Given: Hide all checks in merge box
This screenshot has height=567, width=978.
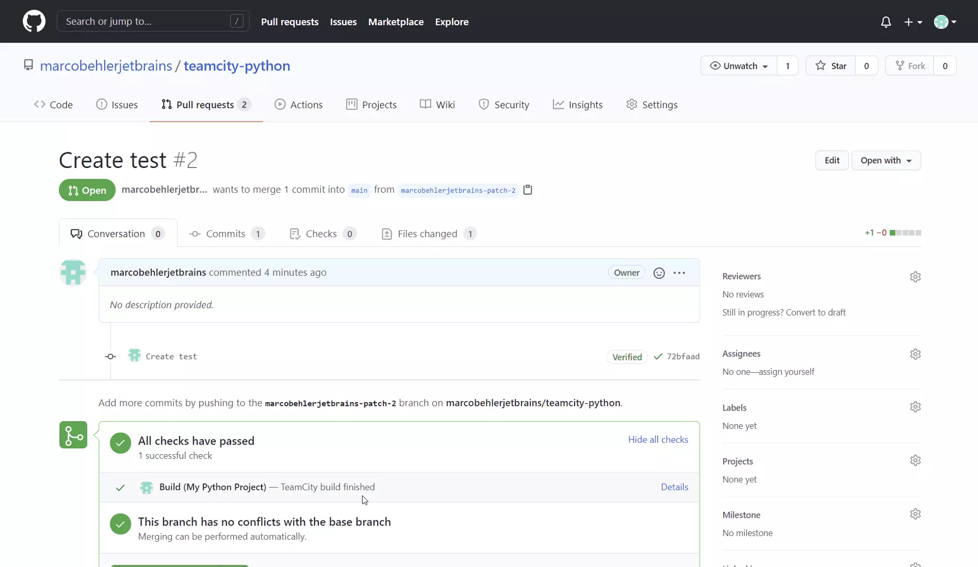Looking at the screenshot, I should (x=658, y=440).
